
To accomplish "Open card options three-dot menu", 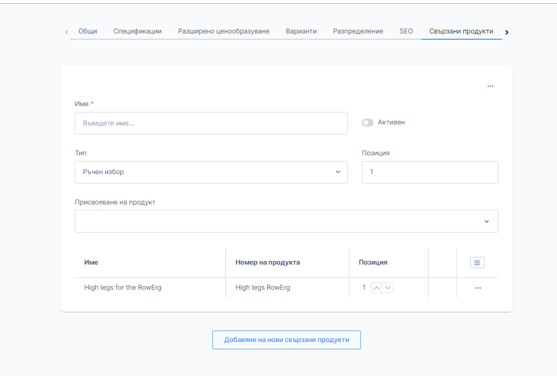I will (490, 86).
